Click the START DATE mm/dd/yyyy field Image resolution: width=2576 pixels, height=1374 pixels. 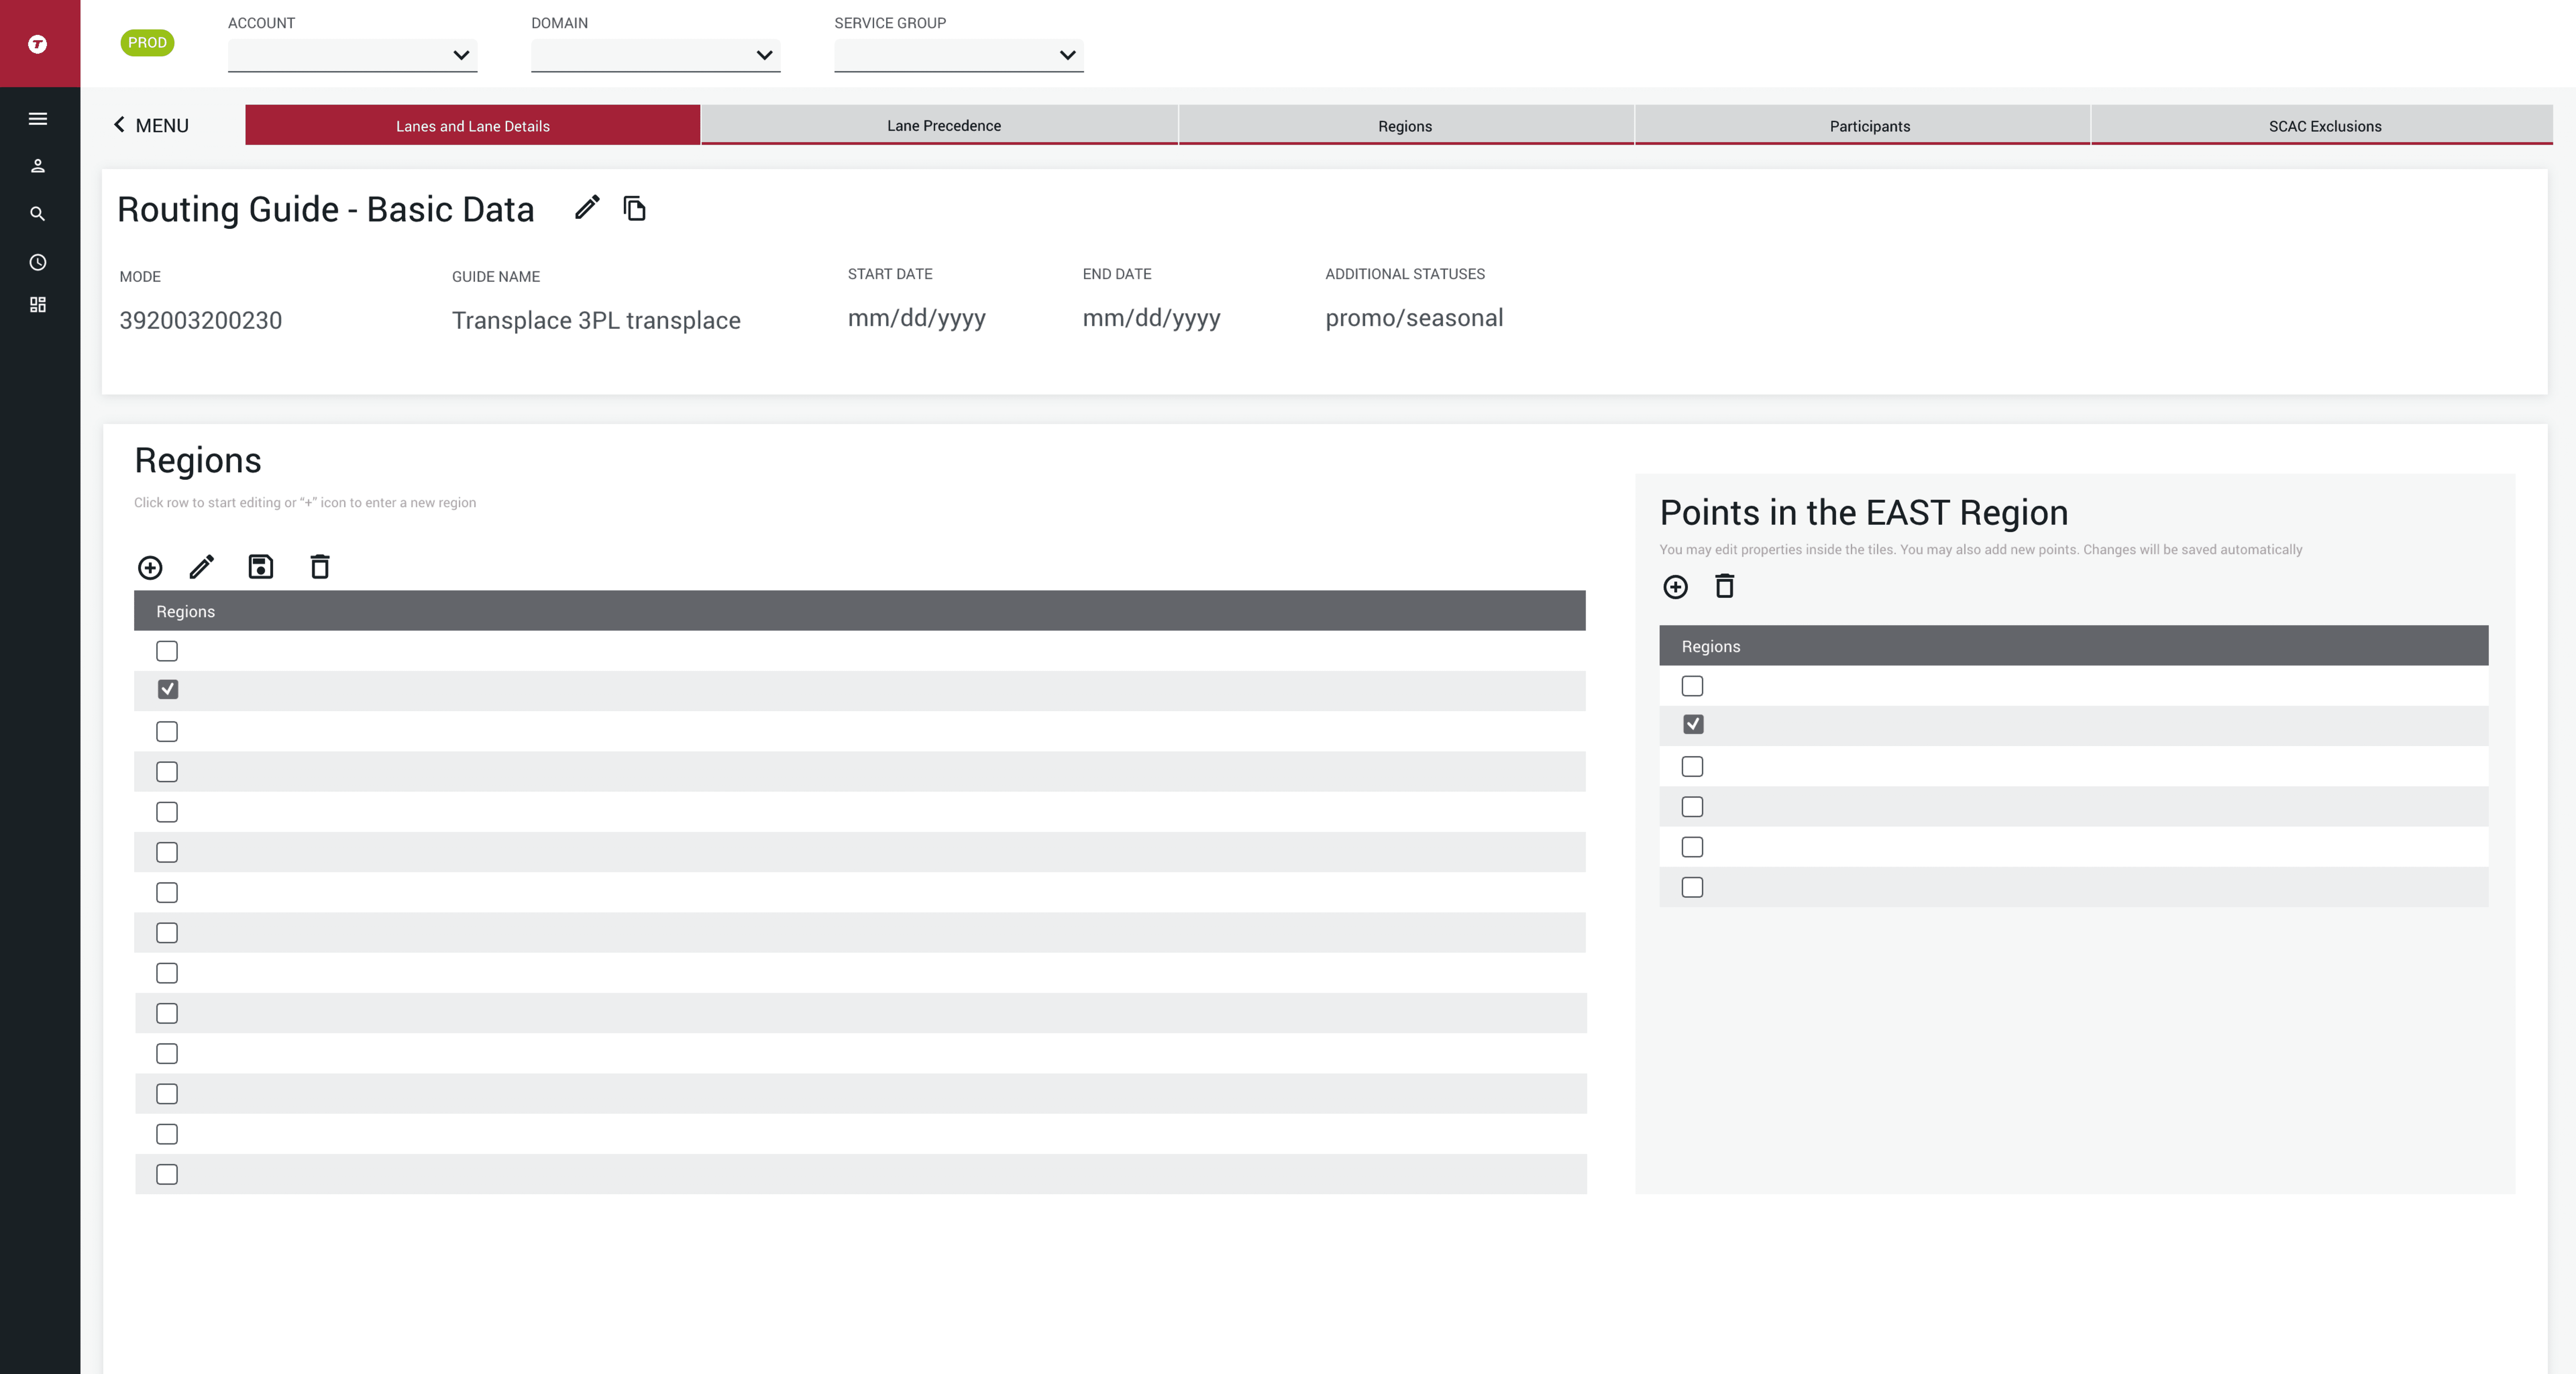(x=917, y=318)
